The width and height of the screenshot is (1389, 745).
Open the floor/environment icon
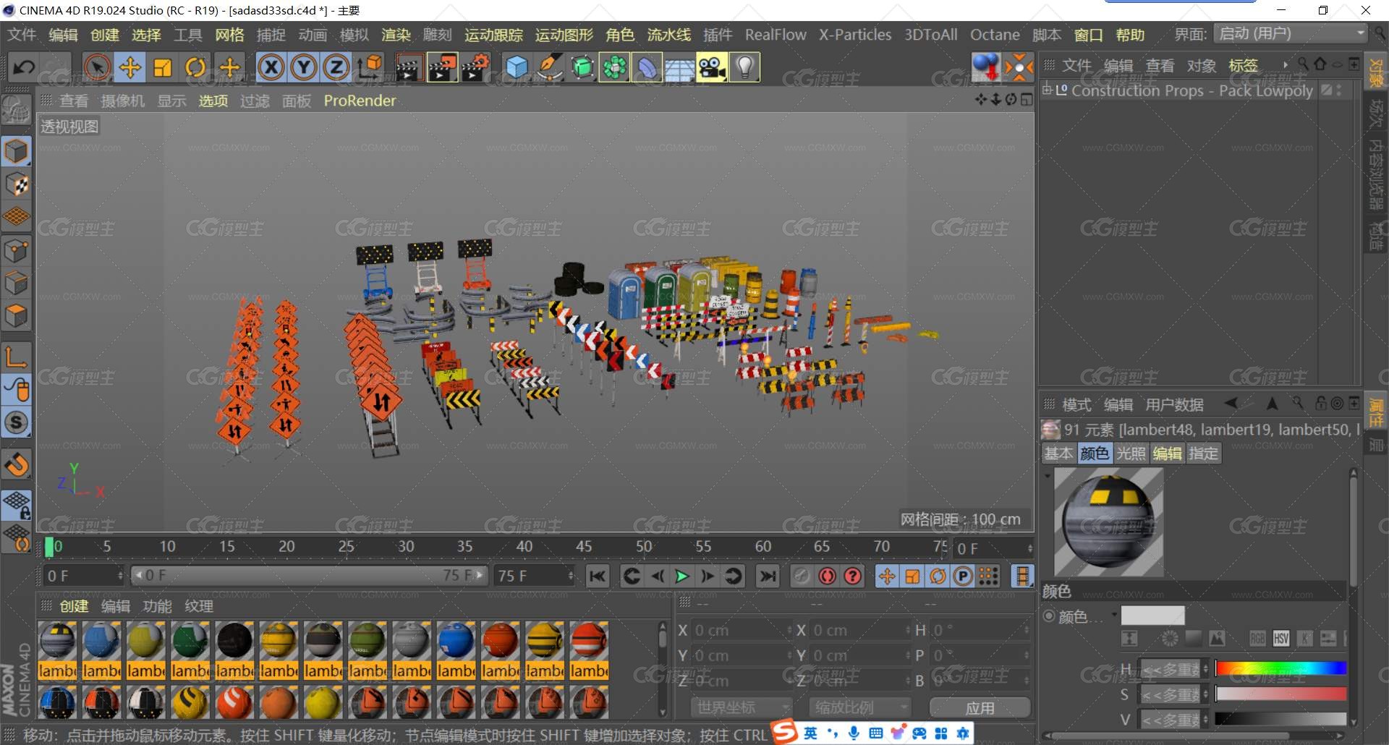pyautogui.click(x=680, y=67)
